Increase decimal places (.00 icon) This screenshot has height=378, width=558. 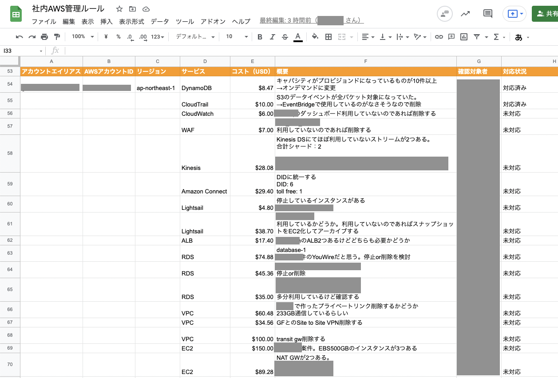(143, 37)
